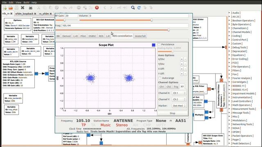Screen dimensions: 262x147
Task: Open the Marker dropdown showing Dot Med
Action: pos(179,106)
